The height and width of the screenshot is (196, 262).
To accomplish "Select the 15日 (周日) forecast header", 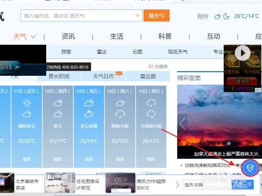I will tap(151, 91).
